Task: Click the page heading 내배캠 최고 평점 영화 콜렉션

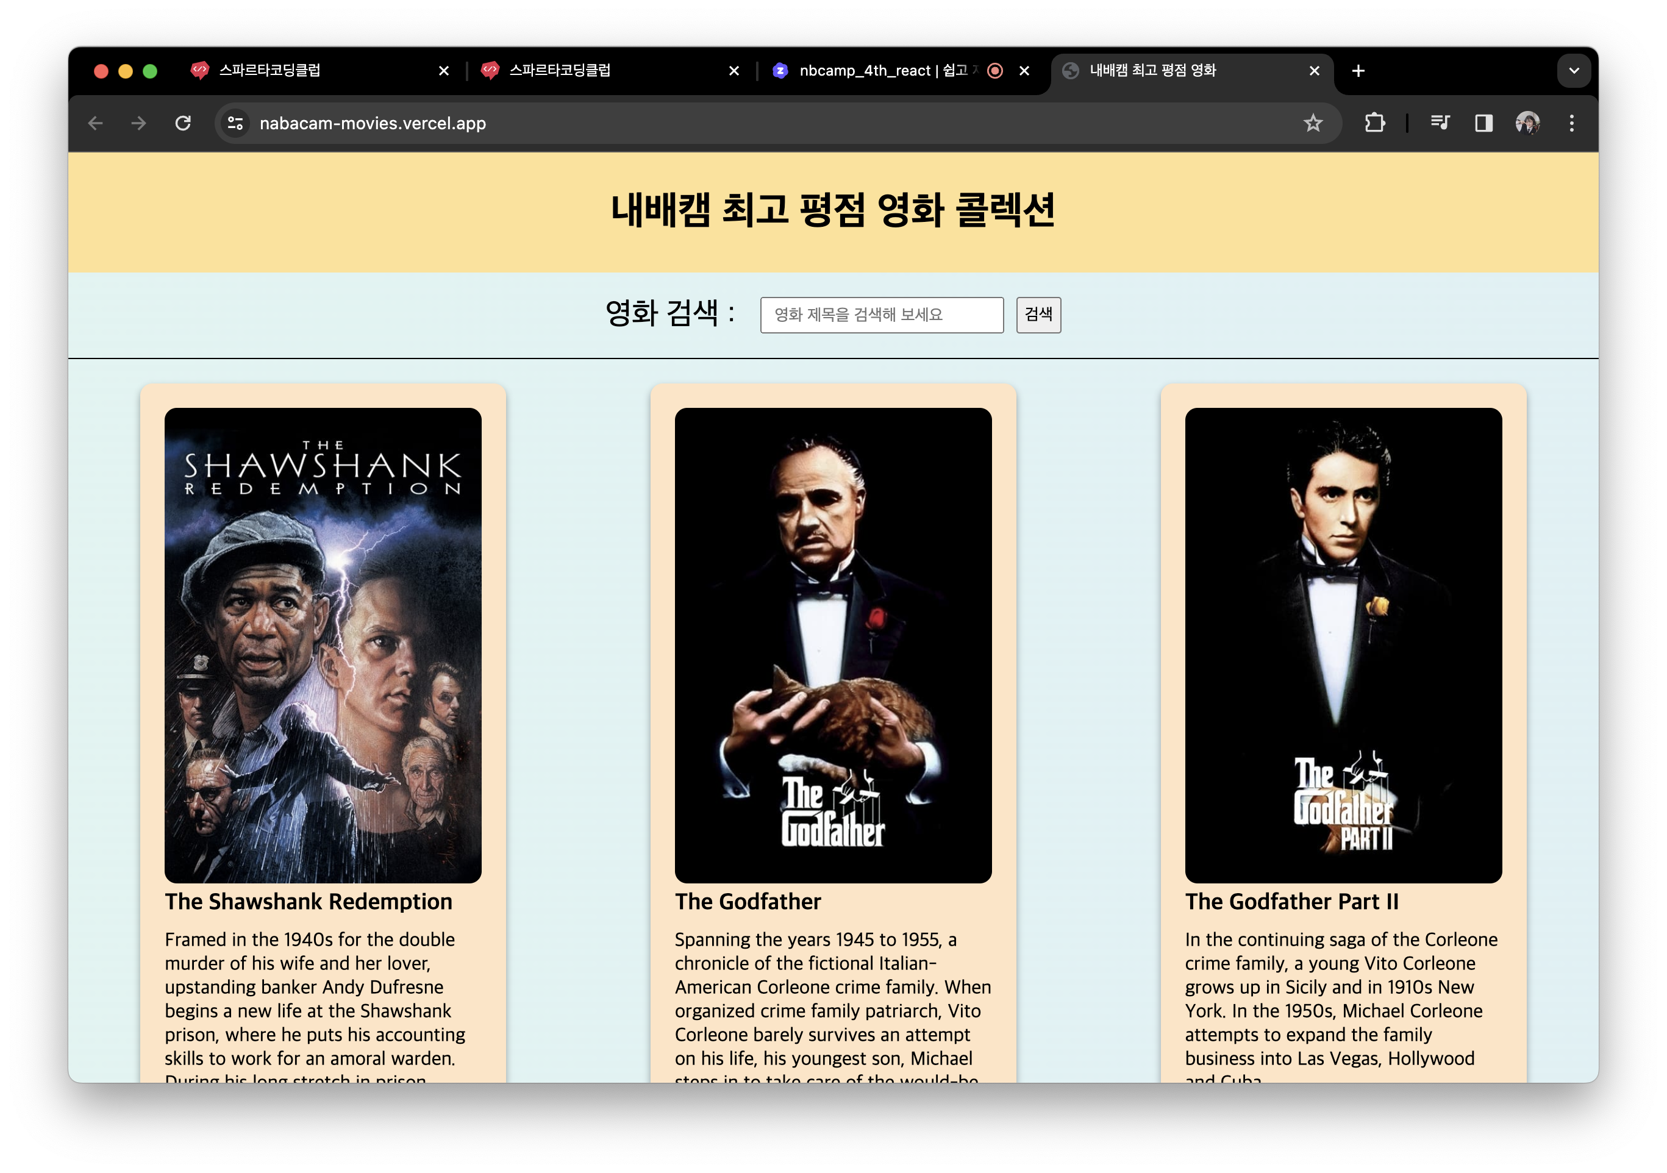Action: click(833, 210)
